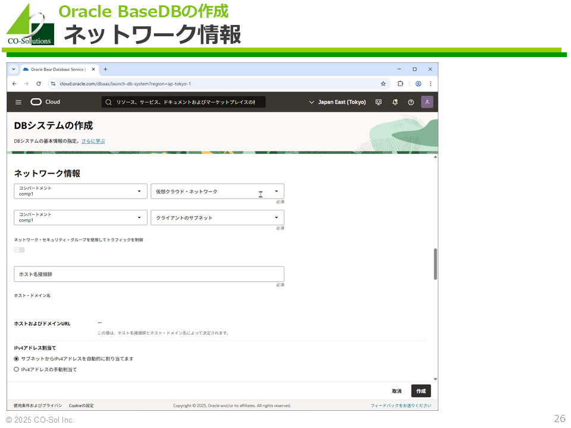Image resolution: width=571 pixels, height=428 pixels.
Task: Select automatic IPv4 address assignment from subnet
Action: [x=17, y=359]
